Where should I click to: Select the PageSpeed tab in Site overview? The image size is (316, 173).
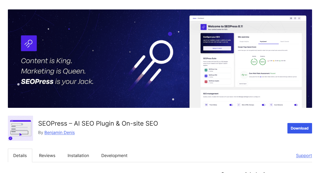click(263, 42)
